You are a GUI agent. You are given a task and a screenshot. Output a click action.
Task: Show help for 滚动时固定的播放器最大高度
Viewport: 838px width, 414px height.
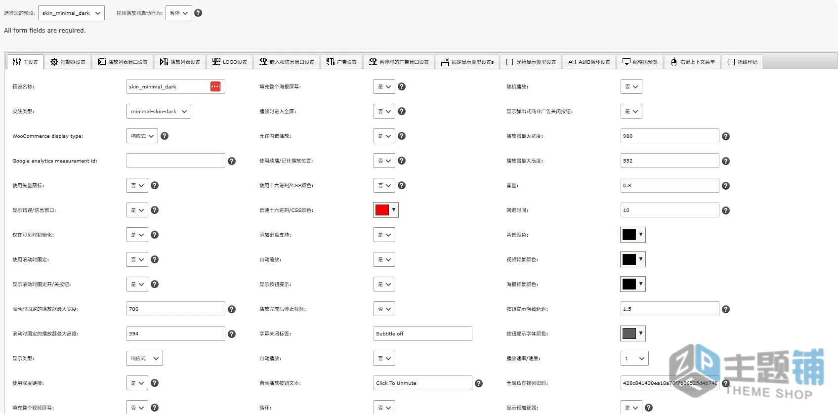(x=232, y=334)
